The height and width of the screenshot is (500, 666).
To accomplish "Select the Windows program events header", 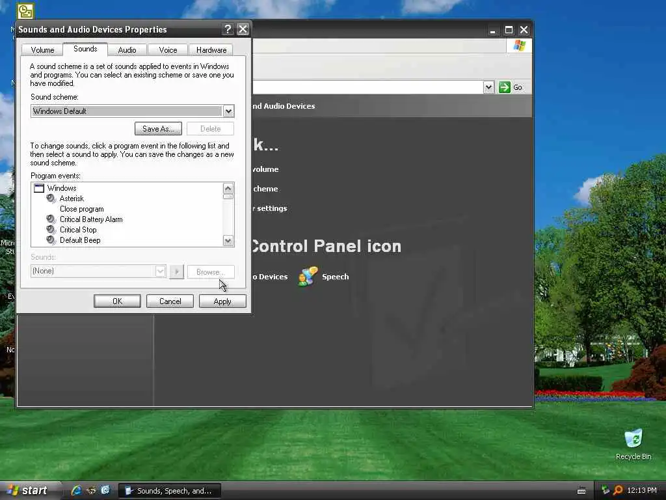I will pyautogui.click(x=62, y=188).
